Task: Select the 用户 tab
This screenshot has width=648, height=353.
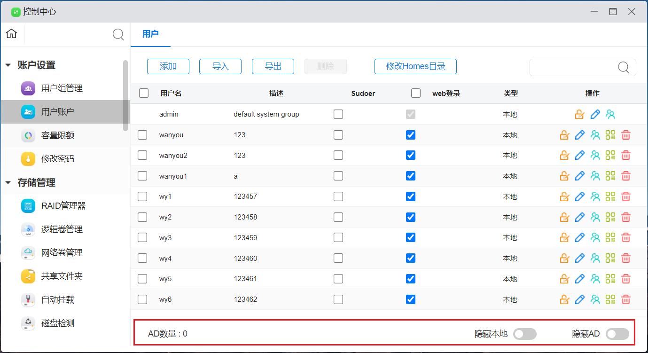Action: pyautogui.click(x=150, y=34)
